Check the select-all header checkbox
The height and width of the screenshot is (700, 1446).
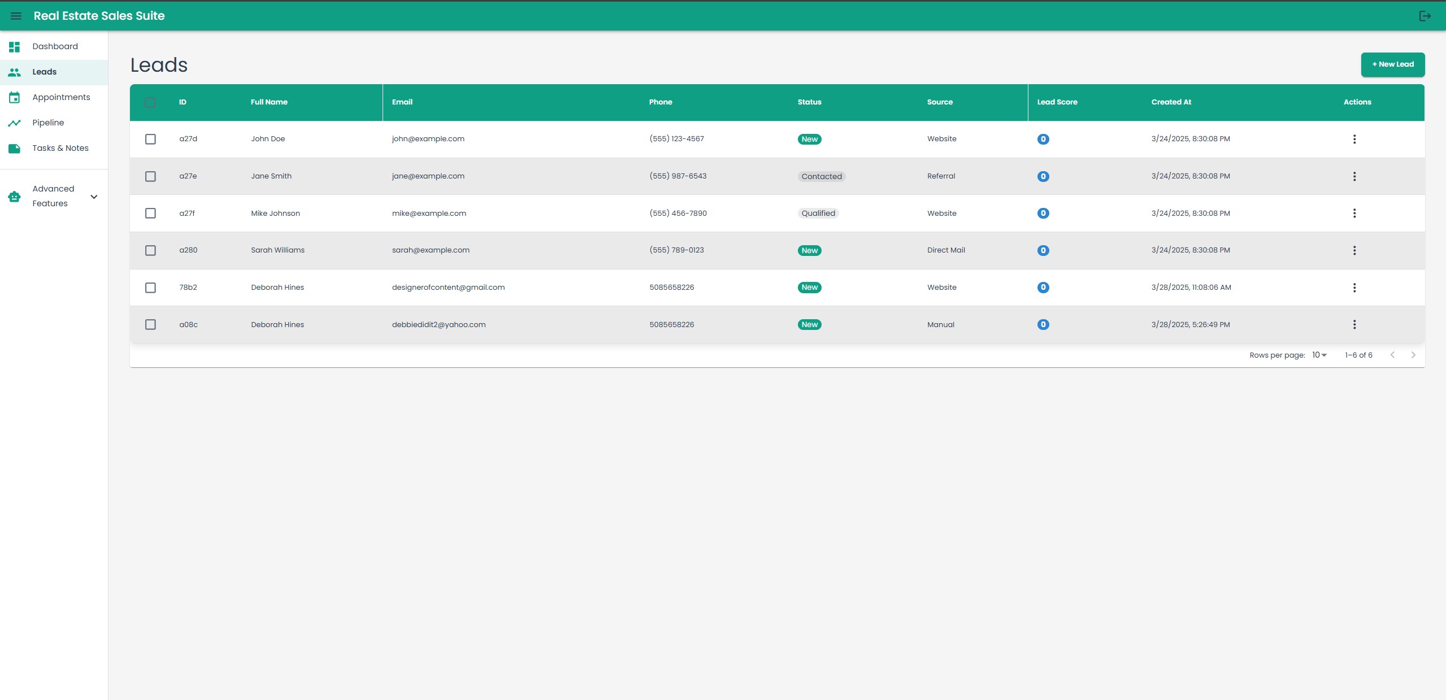(150, 102)
